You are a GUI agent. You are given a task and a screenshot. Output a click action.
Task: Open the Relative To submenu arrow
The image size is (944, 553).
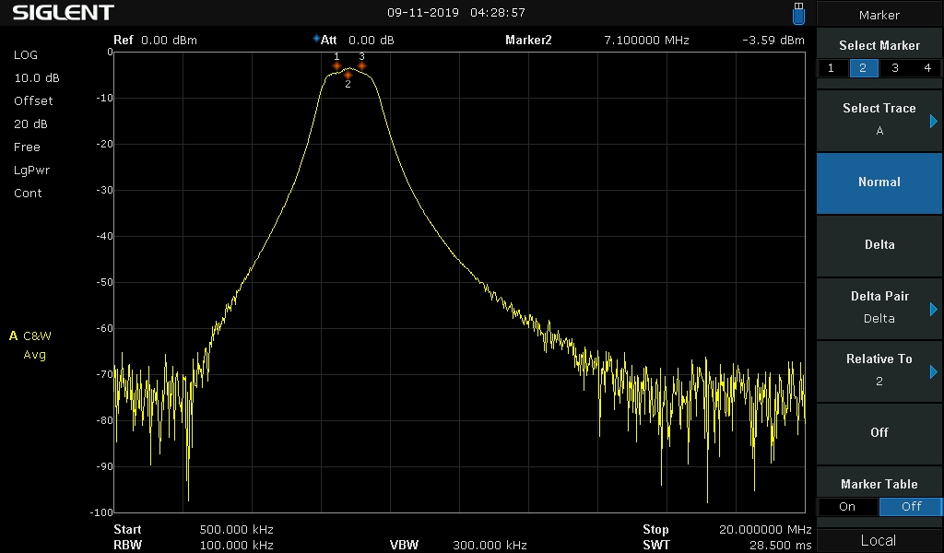tap(933, 371)
